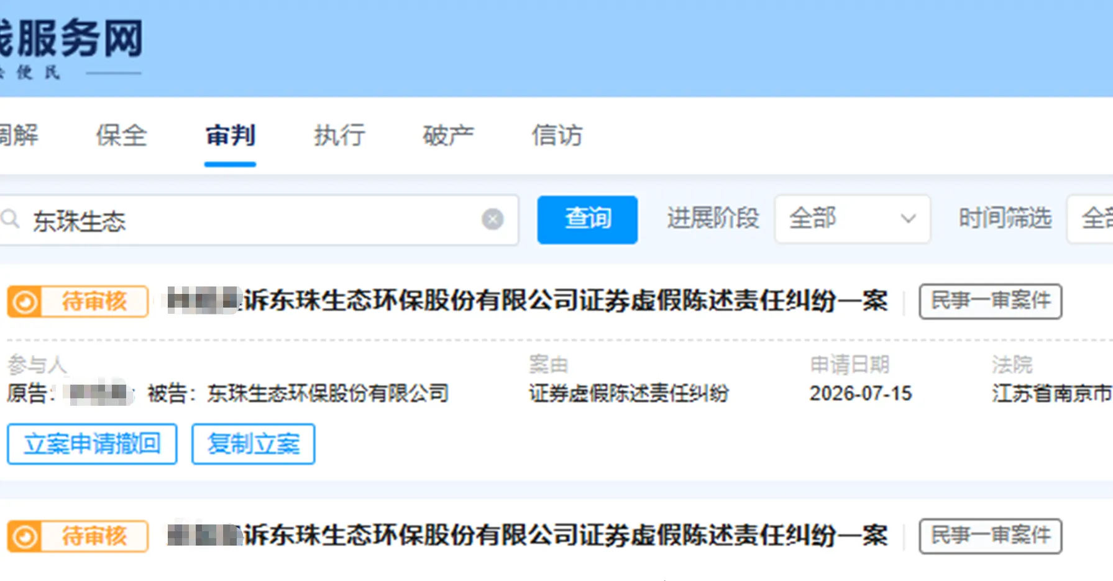Switch to the 执行 tab
1113x581 pixels.
[339, 135]
